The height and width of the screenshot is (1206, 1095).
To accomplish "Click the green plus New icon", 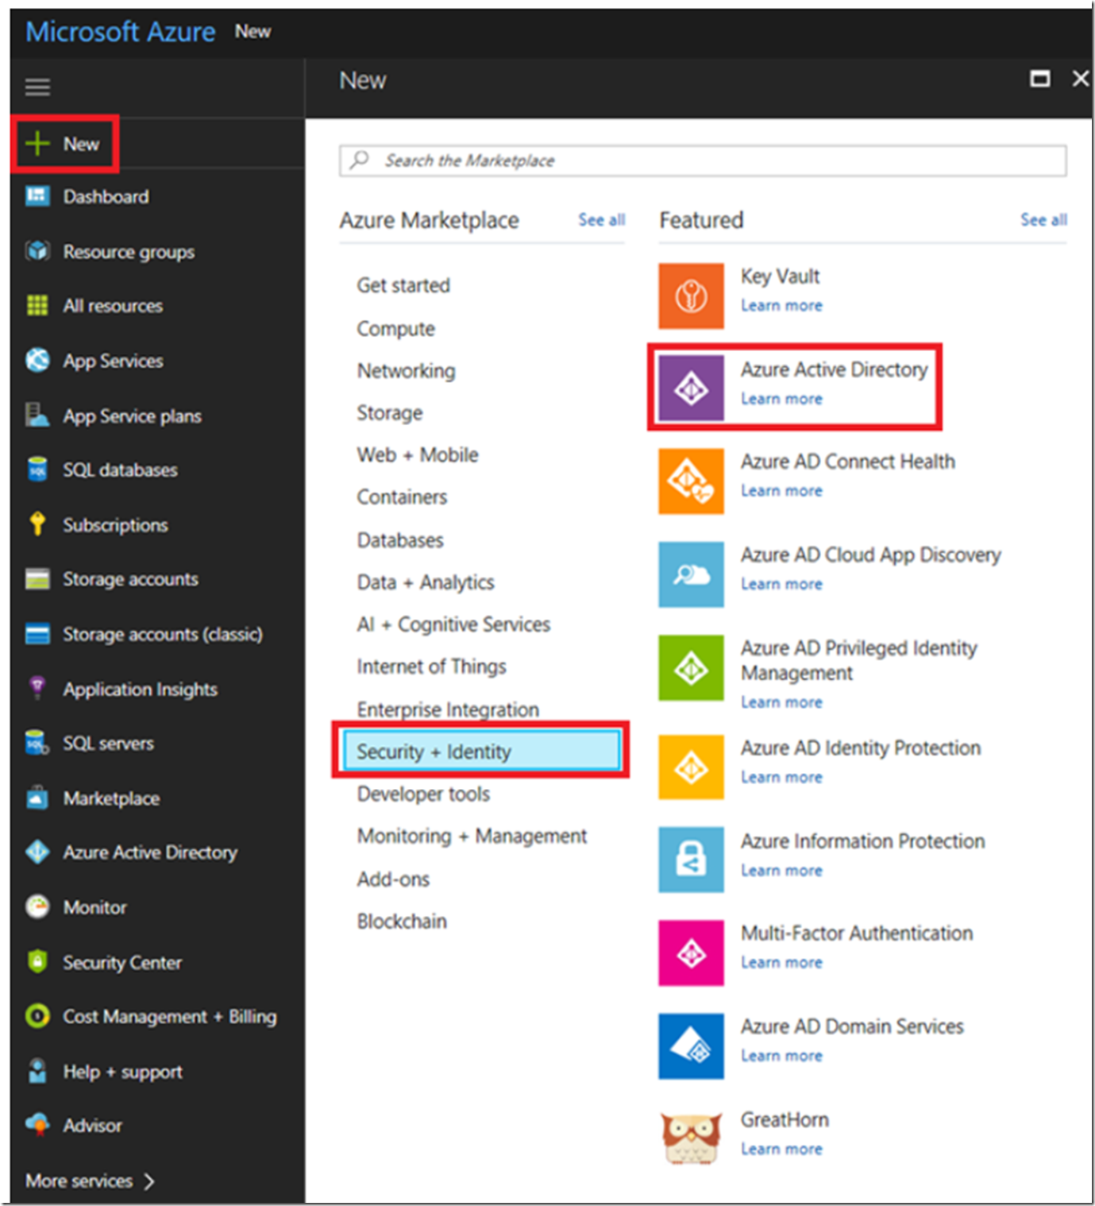I will pos(37,144).
